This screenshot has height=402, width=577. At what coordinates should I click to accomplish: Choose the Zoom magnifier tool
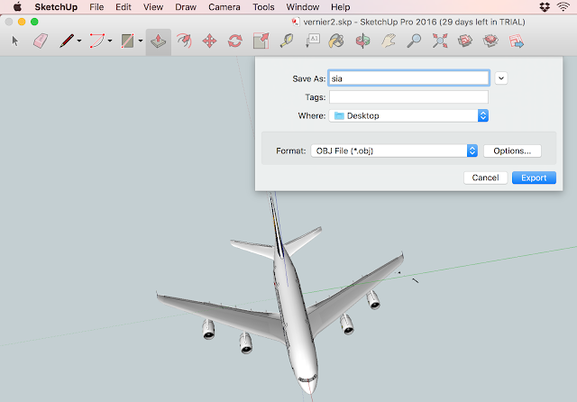(414, 41)
